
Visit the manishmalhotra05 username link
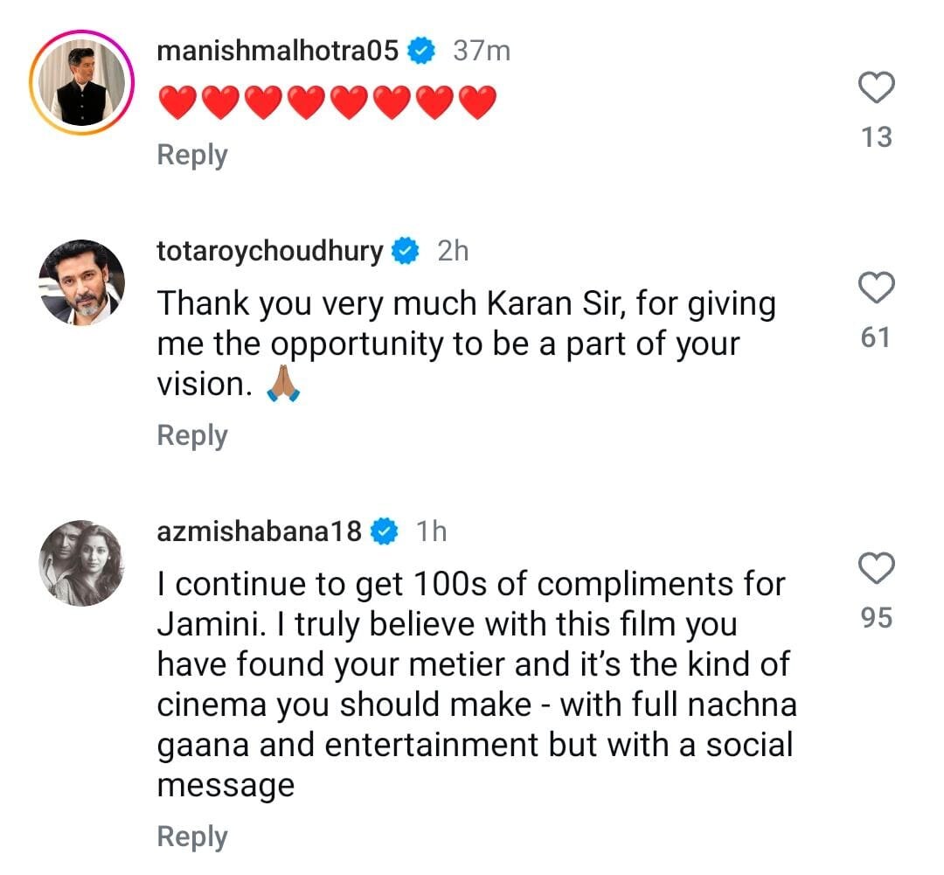click(278, 52)
